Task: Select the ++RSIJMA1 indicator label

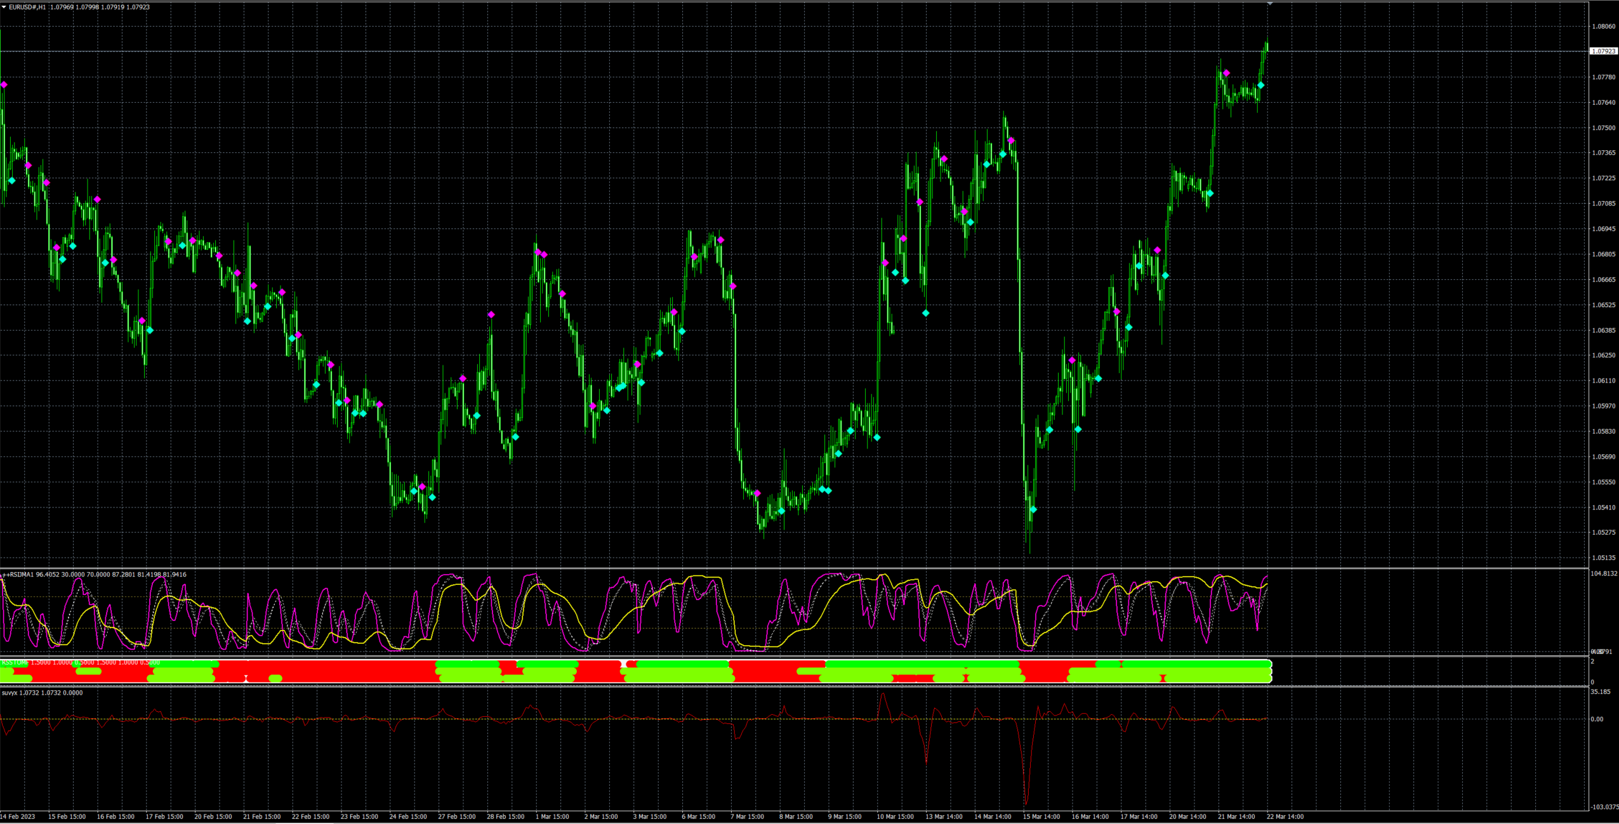Action: pyautogui.click(x=19, y=575)
